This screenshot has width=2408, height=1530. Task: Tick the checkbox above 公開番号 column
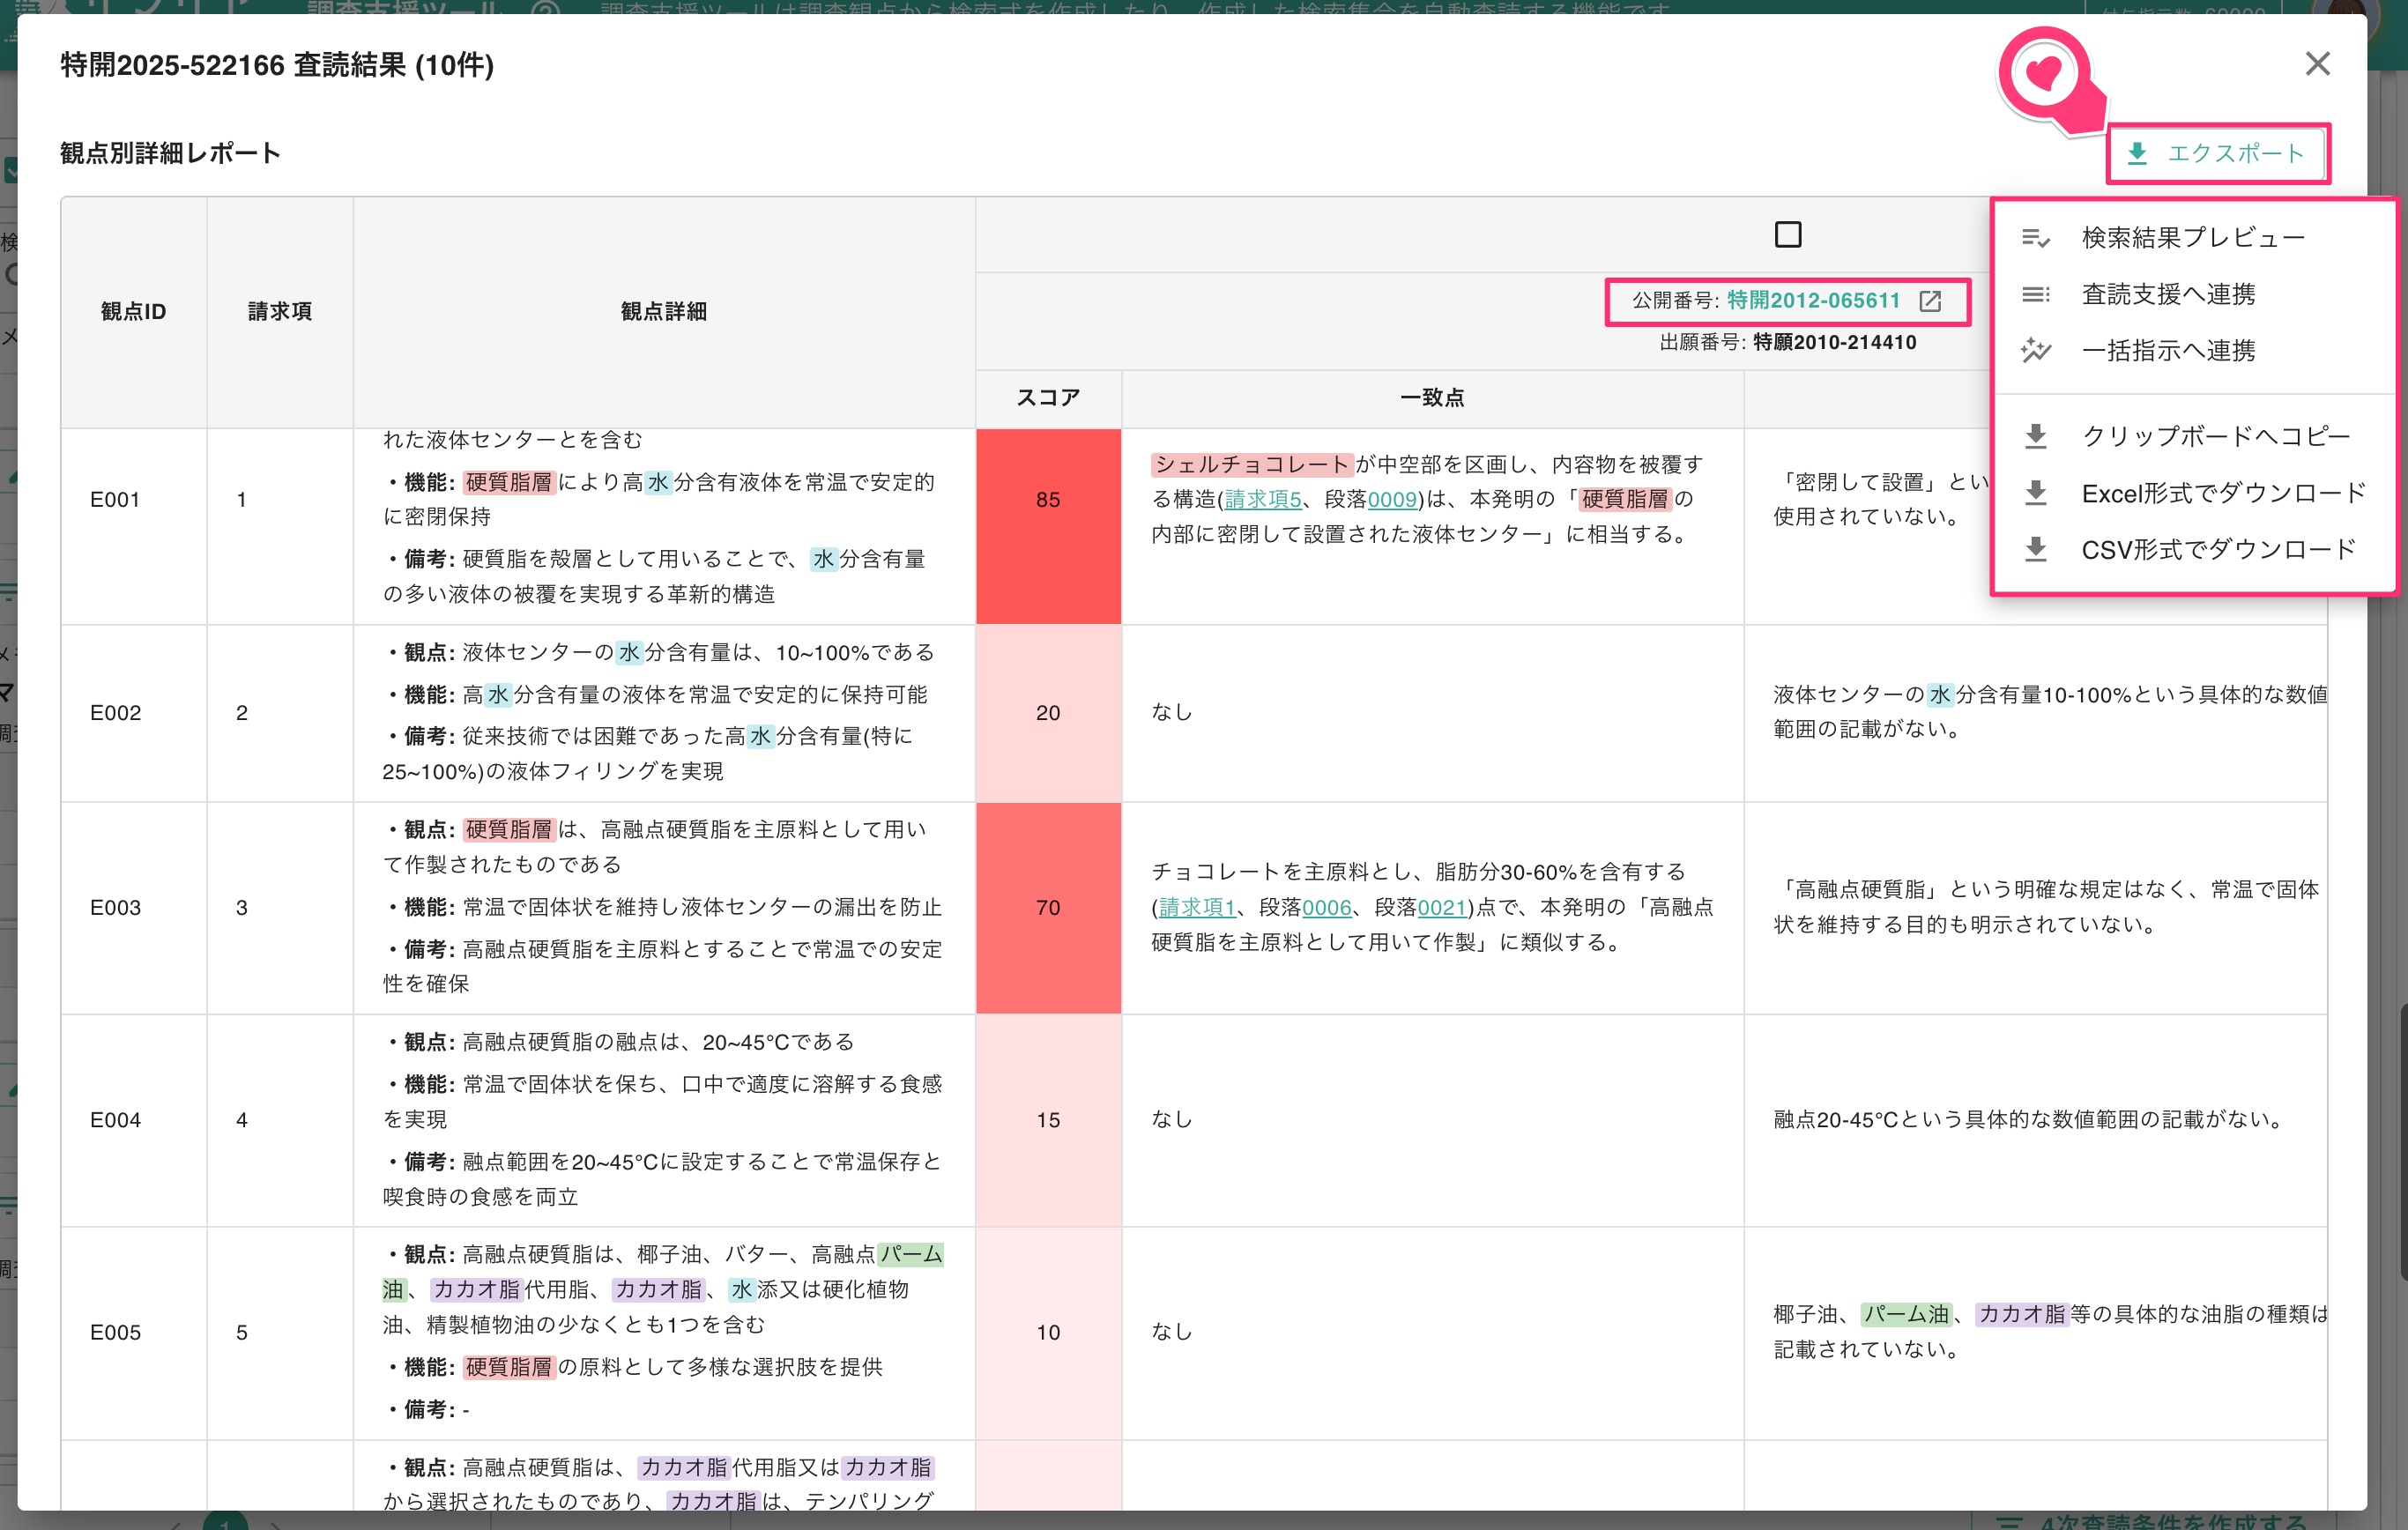pos(1788,235)
